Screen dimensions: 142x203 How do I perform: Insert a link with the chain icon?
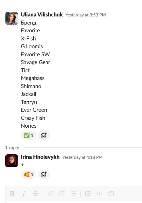pyautogui.click(x=50, y=194)
